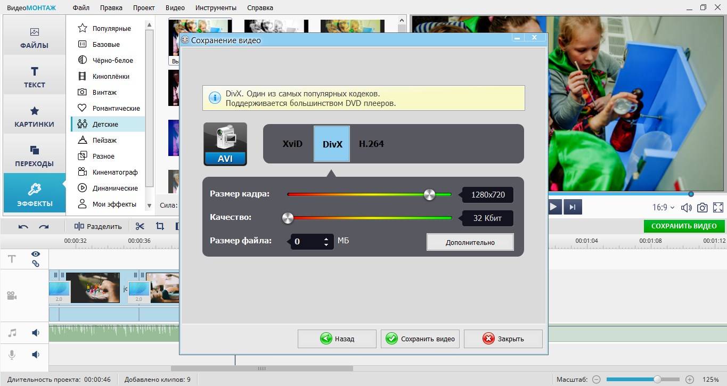
Task: Mute the music track
Action: (36, 333)
